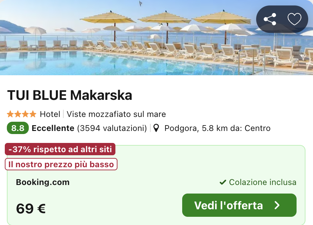Click the chevron arrow on Vedi l'offerta
The image size is (313, 225).
pos(277,205)
